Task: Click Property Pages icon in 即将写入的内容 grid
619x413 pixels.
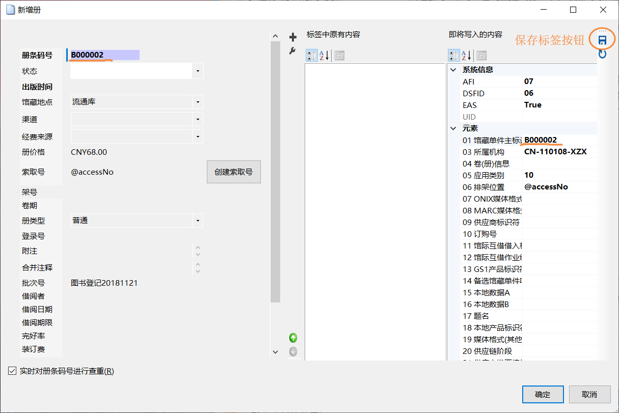Action: (x=481, y=56)
